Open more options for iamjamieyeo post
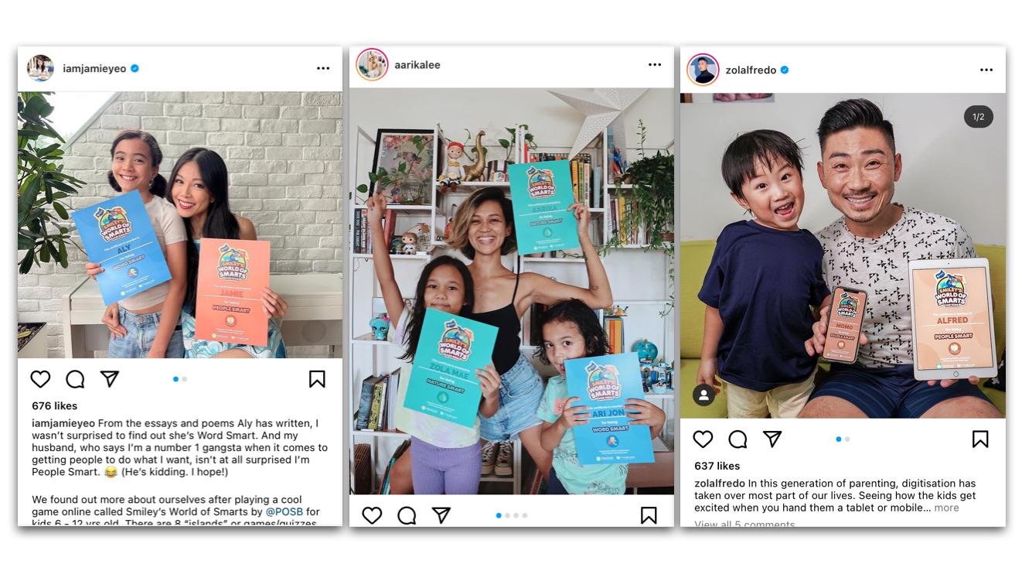Screen dimensions: 1022x571 [x=323, y=69]
